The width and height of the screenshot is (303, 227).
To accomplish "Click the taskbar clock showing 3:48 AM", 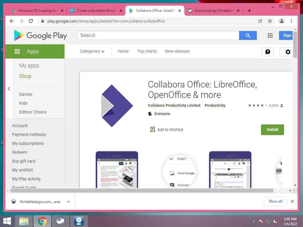I will coord(290,221).
